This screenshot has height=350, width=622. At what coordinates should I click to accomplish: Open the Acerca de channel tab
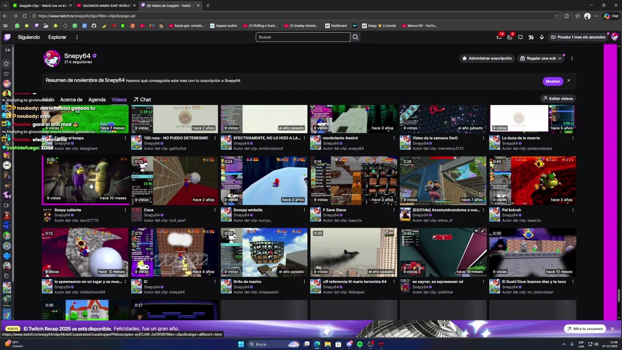pos(71,100)
